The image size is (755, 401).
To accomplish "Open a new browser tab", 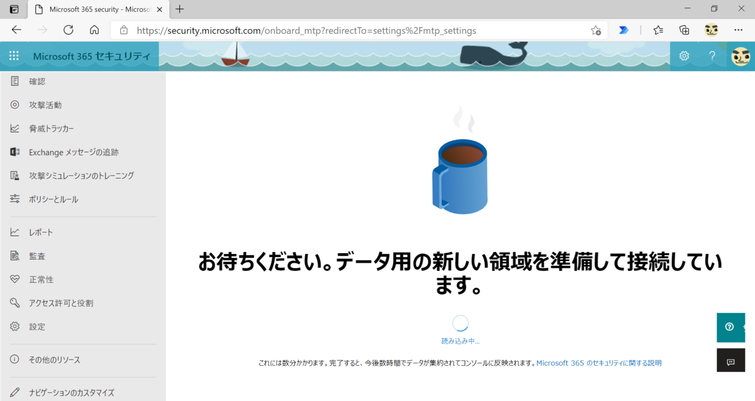I will [180, 9].
